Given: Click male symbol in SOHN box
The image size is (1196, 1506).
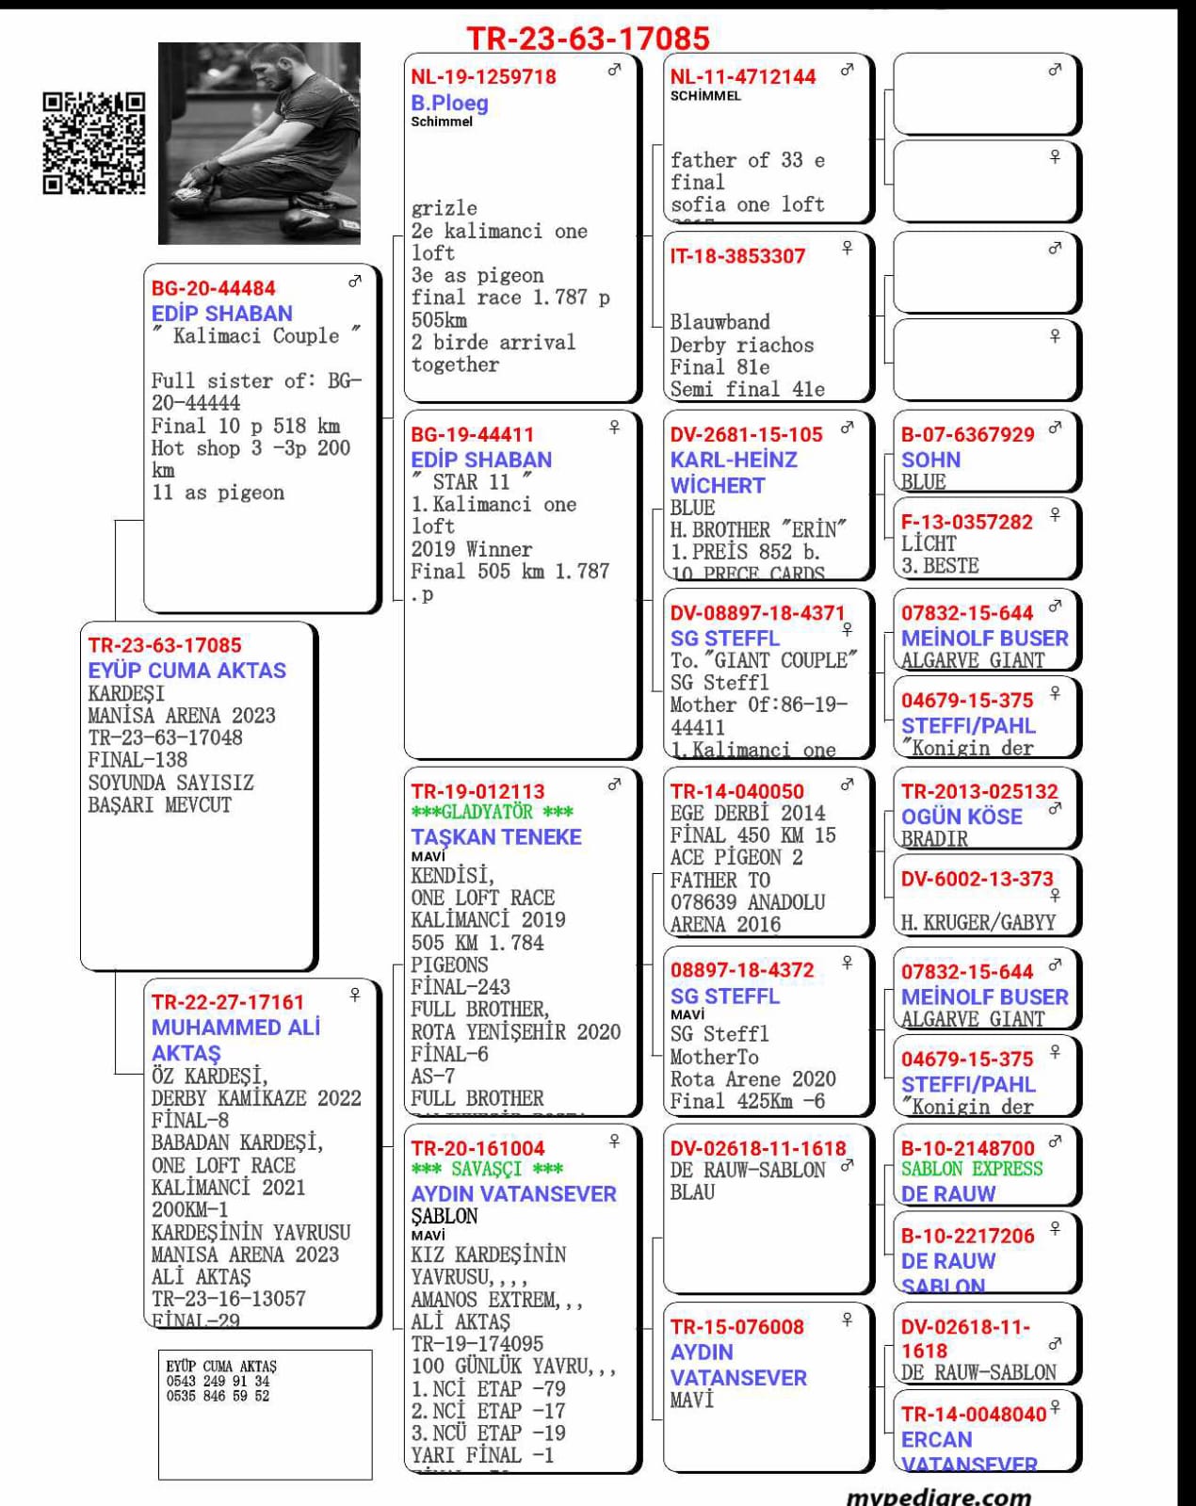Looking at the screenshot, I should click(x=1055, y=428).
